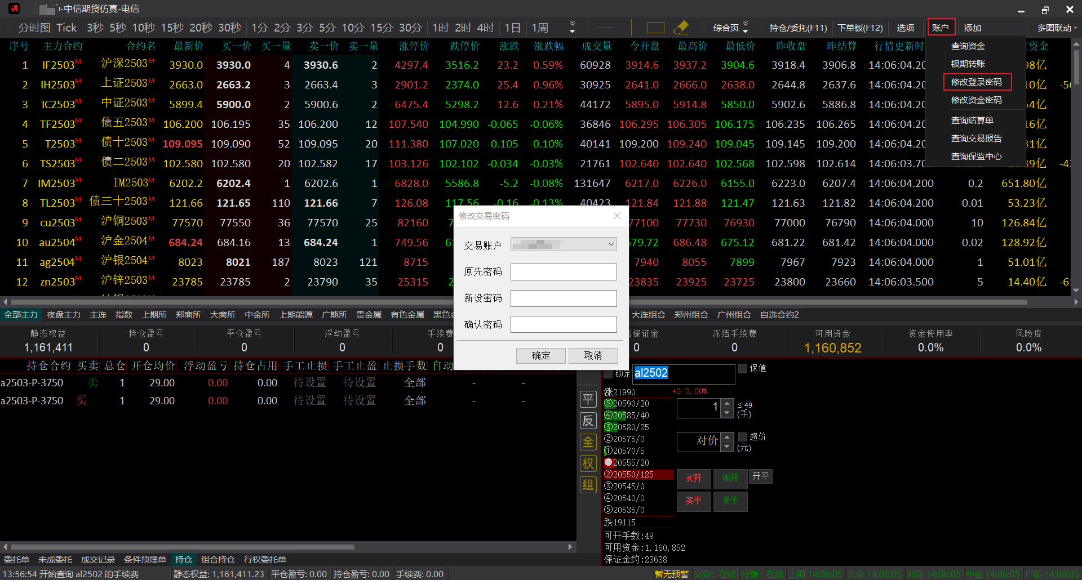1082x580 pixels.
Task: Toggle the 锁定 checkbox
Action: [608, 374]
